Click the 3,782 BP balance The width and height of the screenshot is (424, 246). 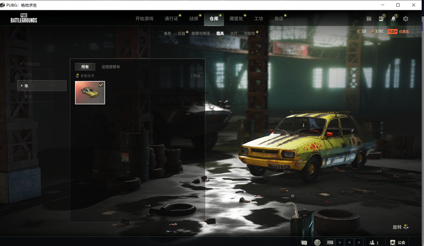point(379,31)
